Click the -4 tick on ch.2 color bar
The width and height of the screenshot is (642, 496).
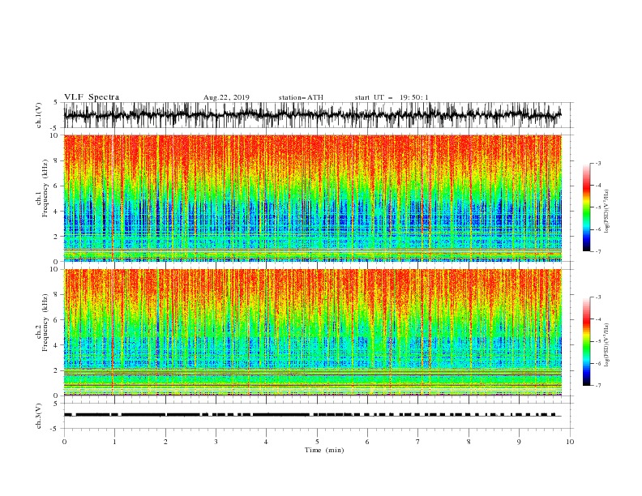[597, 319]
